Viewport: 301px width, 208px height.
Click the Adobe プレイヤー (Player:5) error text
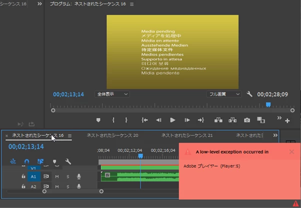[211, 166]
